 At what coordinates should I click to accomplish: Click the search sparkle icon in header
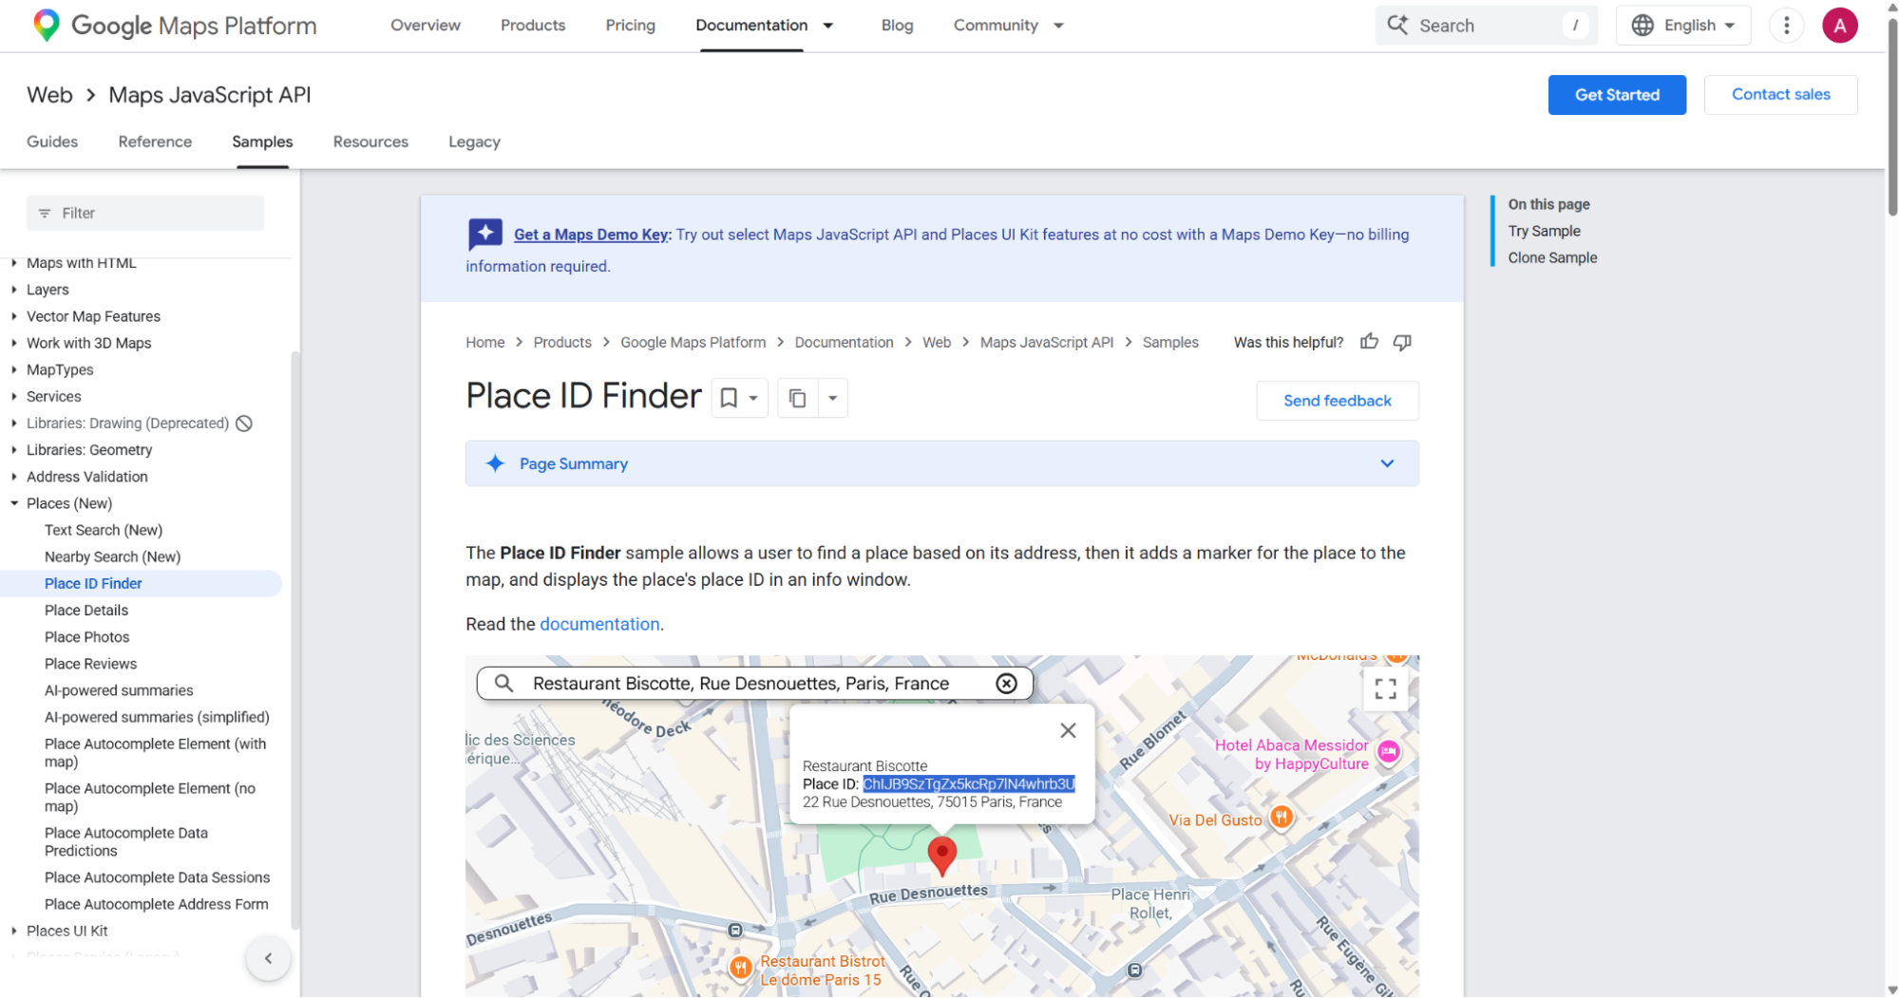click(x=1397, y=25)
